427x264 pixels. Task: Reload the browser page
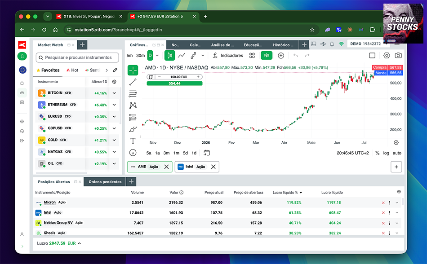click(x=44, y=30)
